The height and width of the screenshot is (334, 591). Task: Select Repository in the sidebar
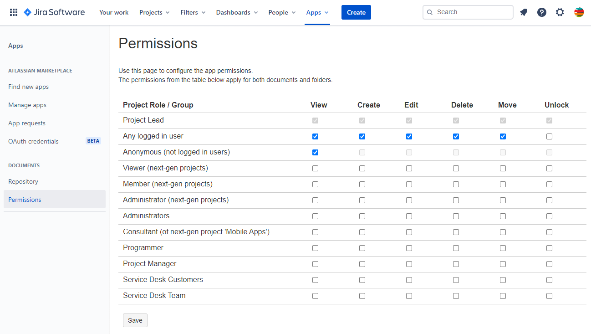coord(23,181)
